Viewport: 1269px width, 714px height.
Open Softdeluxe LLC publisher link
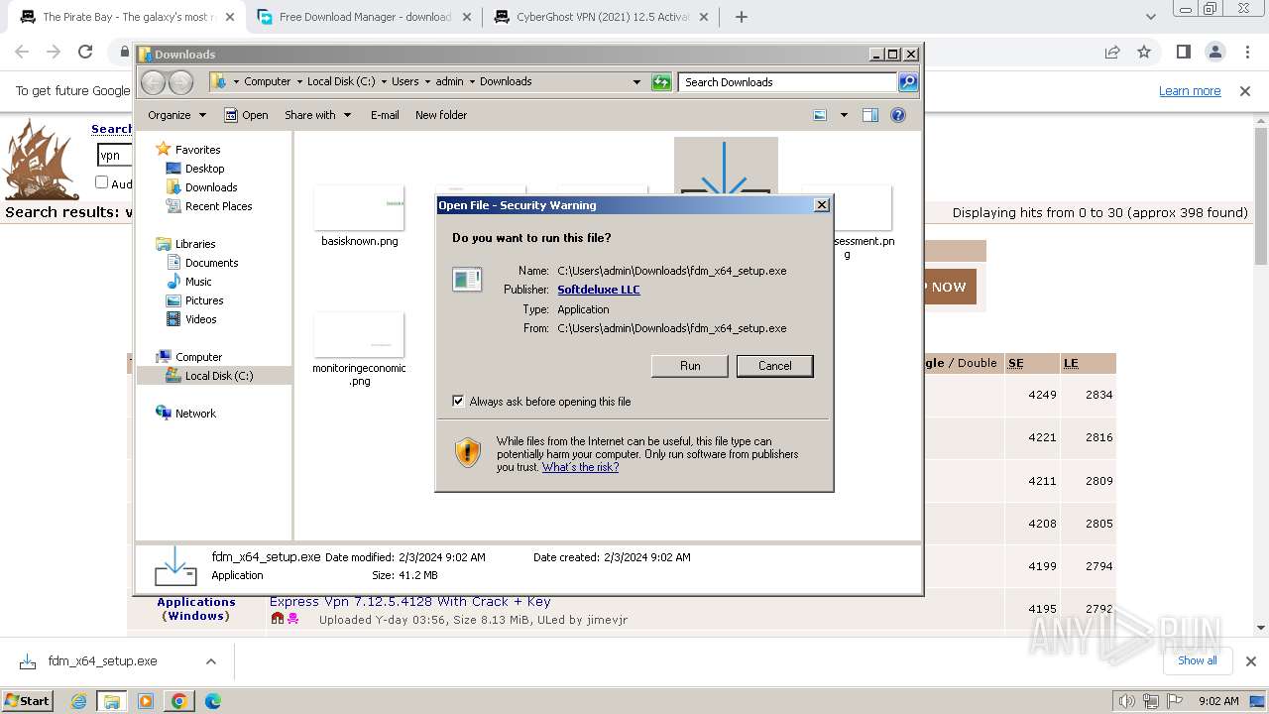point(599,290)
